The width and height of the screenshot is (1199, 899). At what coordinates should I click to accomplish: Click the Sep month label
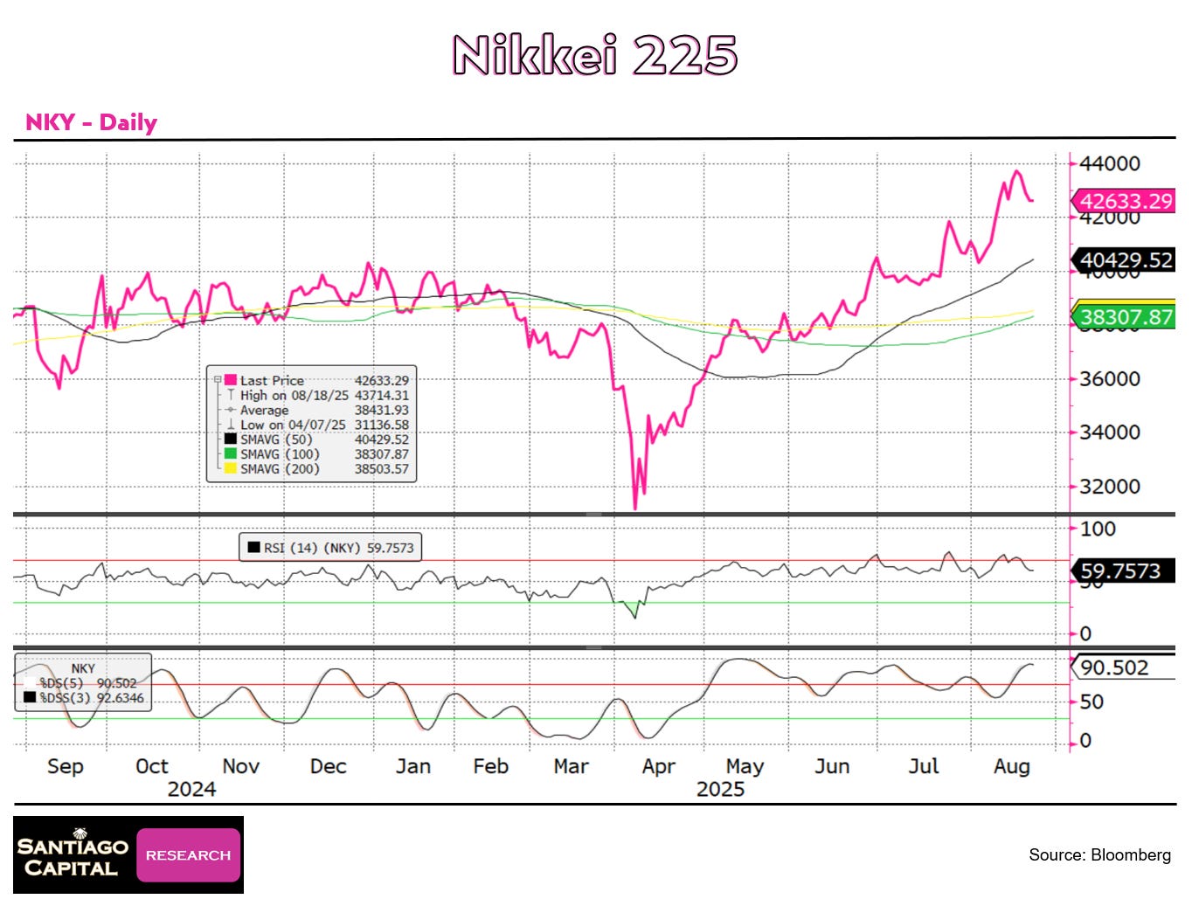[66, 767]
